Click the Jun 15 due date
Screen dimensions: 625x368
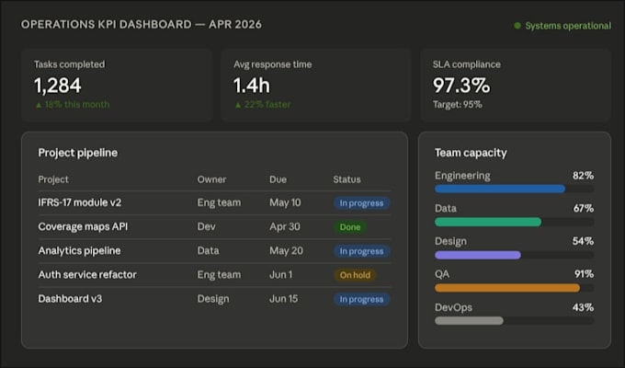click(x=283, y=299)
